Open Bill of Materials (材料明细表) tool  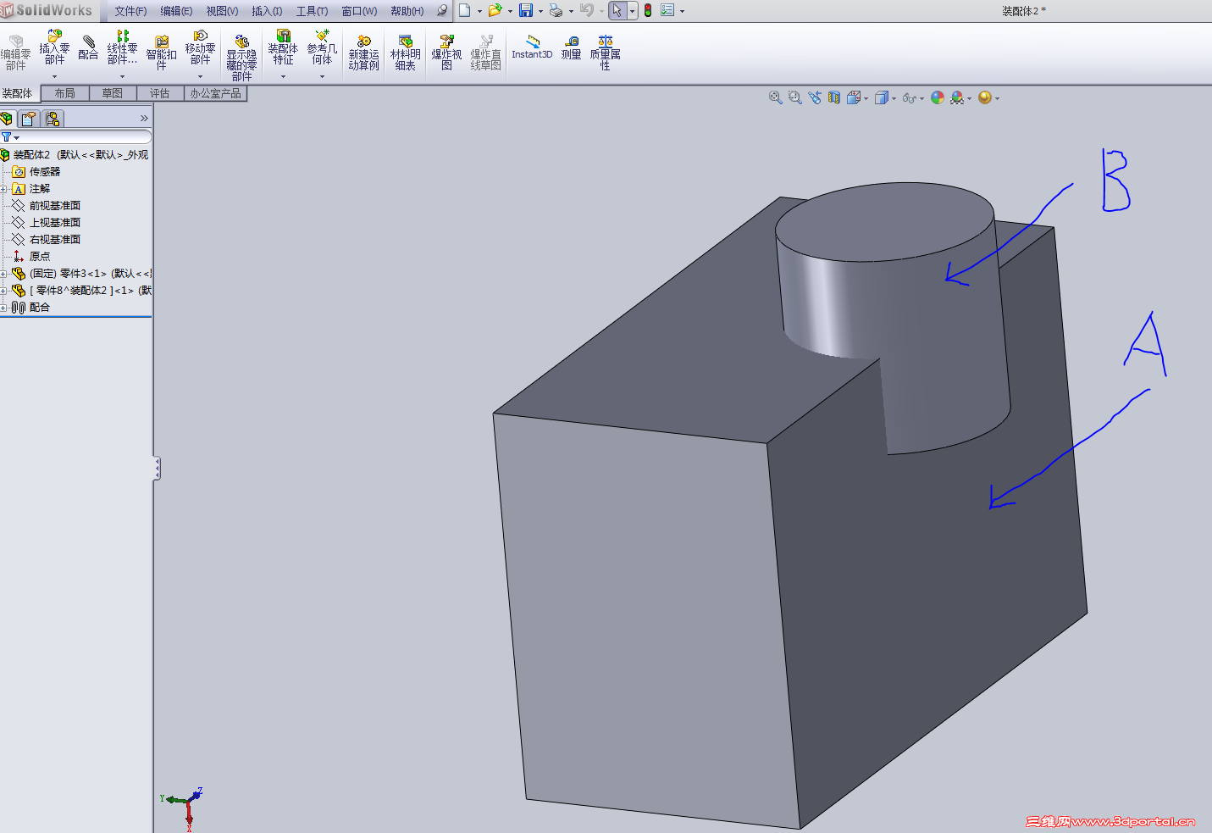pyautogui.click(x=405, y=53)
